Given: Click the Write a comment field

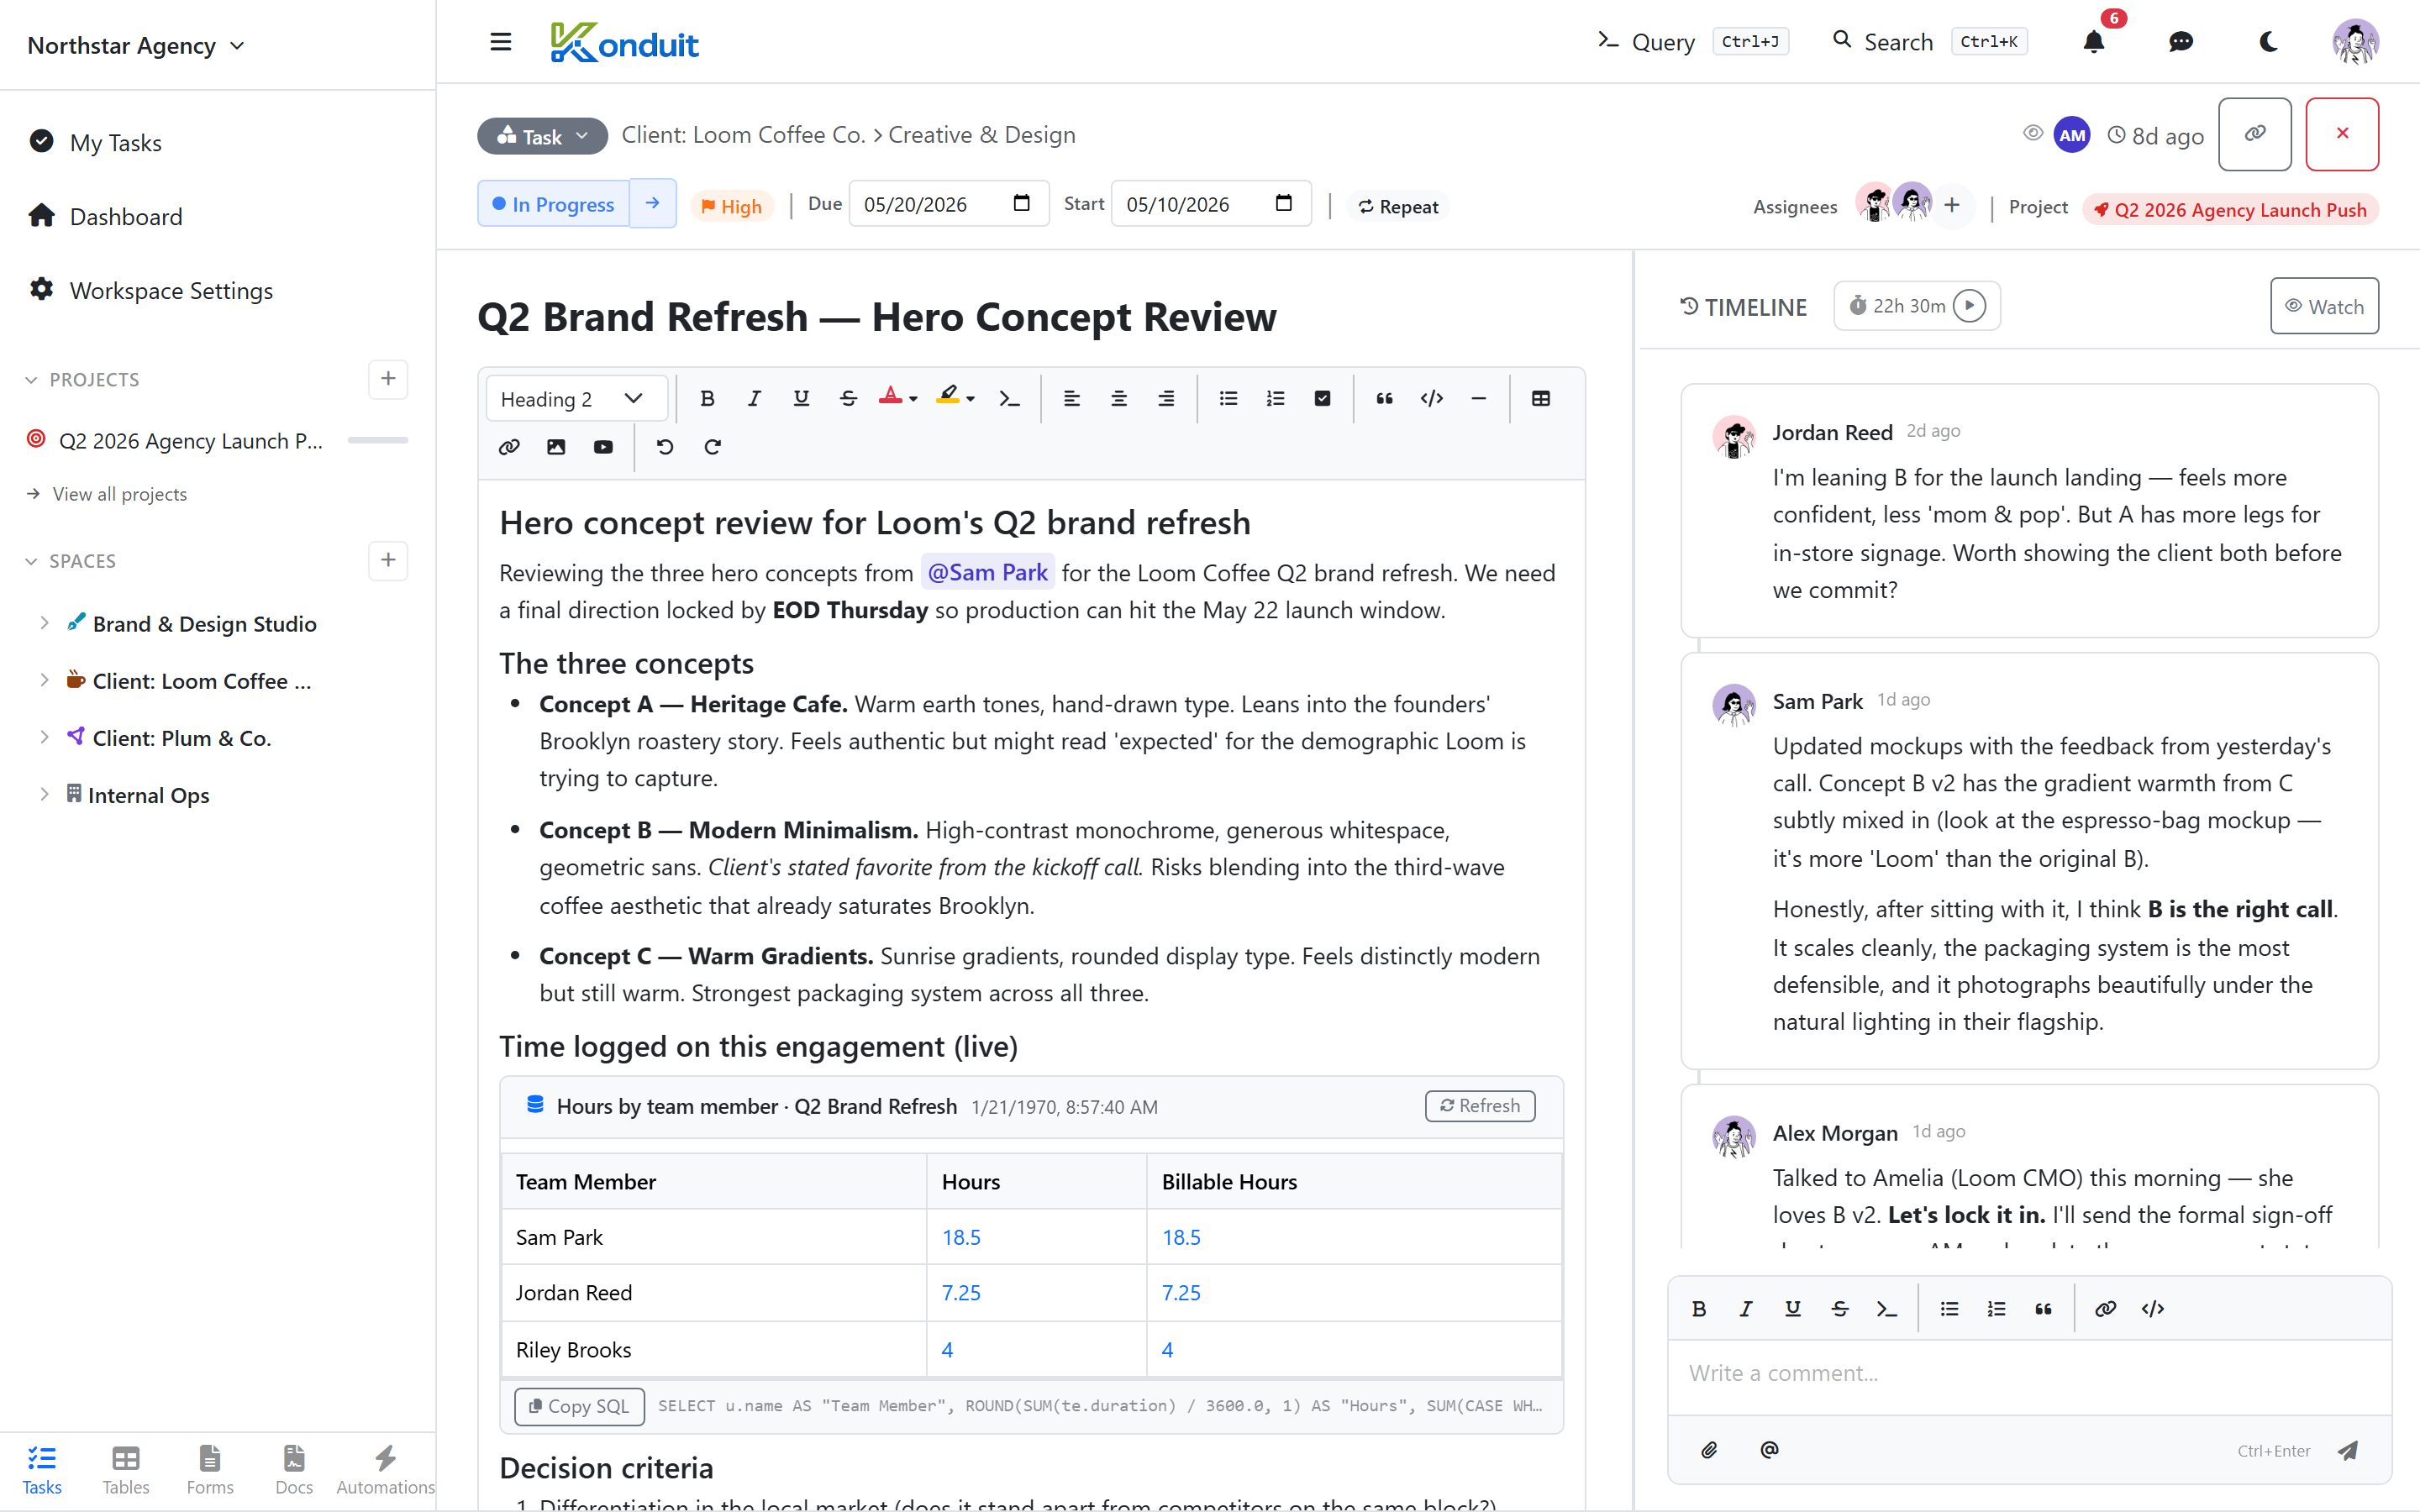Looking at the screenshot, I should pyautogui.click(x=2029, y=1373).
